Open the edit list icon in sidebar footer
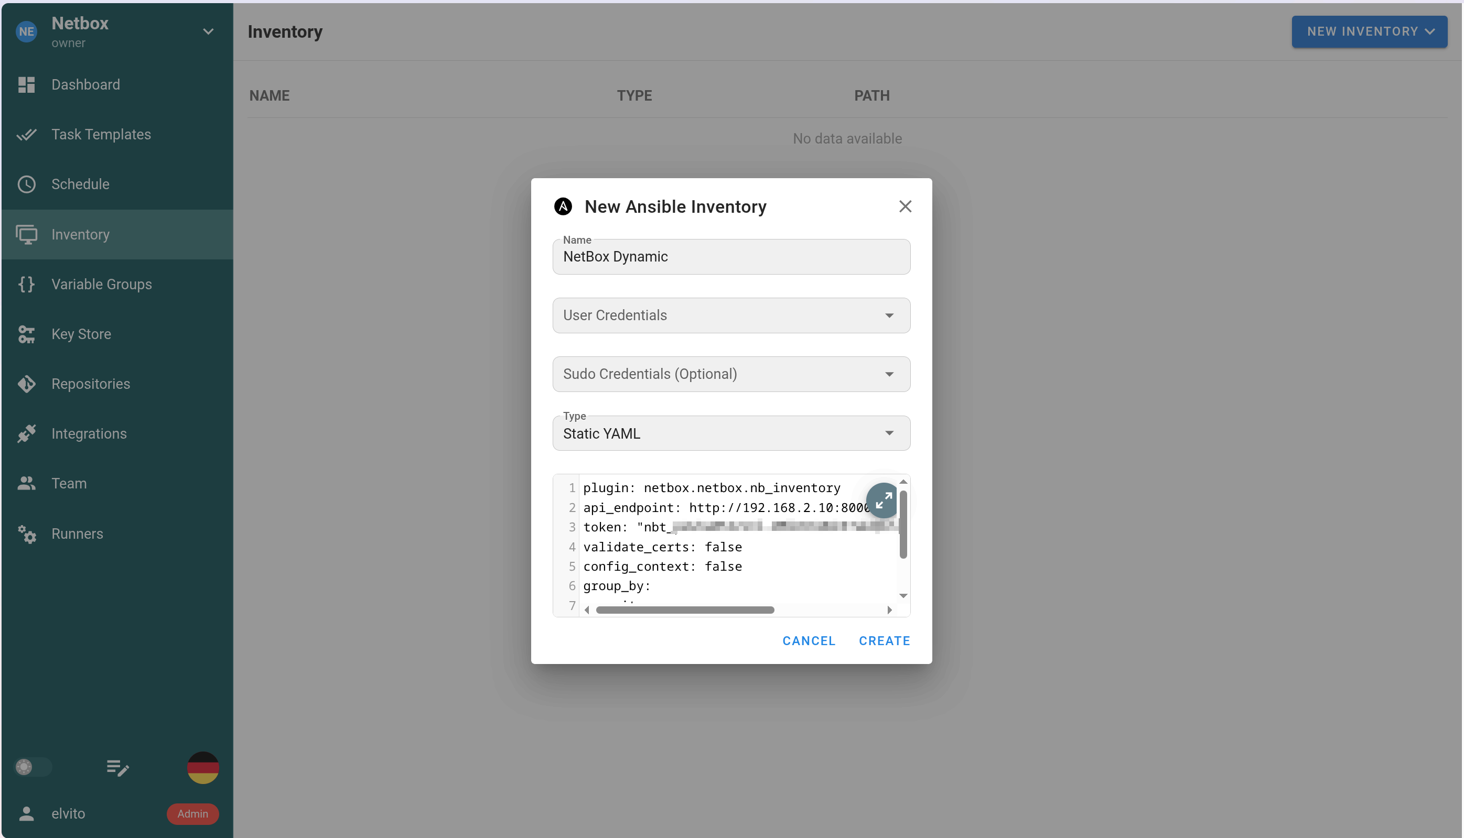 (118, 768)
